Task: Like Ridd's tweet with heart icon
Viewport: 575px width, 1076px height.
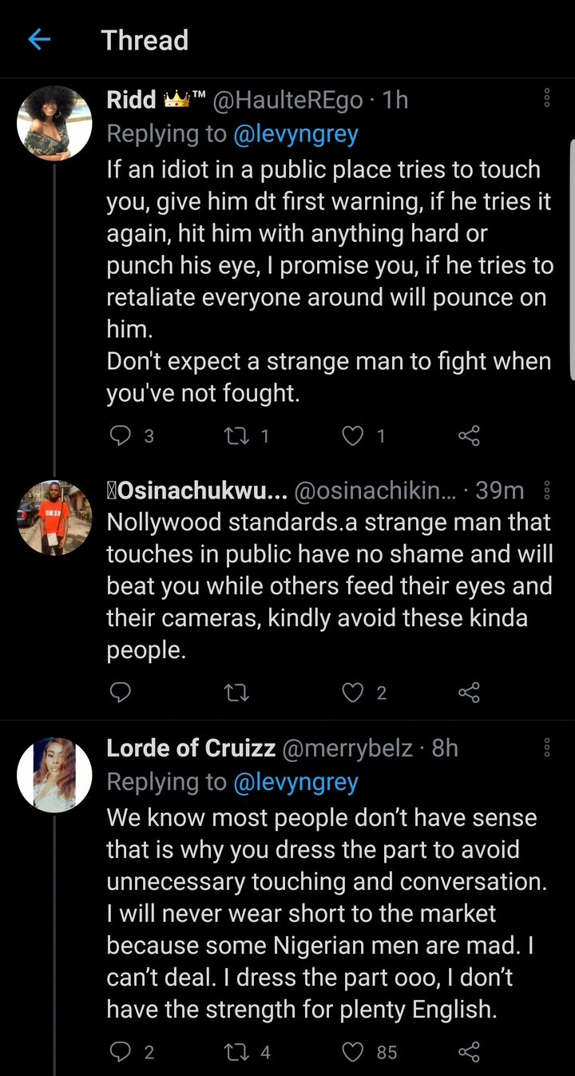Action: (x=352, y=435)
